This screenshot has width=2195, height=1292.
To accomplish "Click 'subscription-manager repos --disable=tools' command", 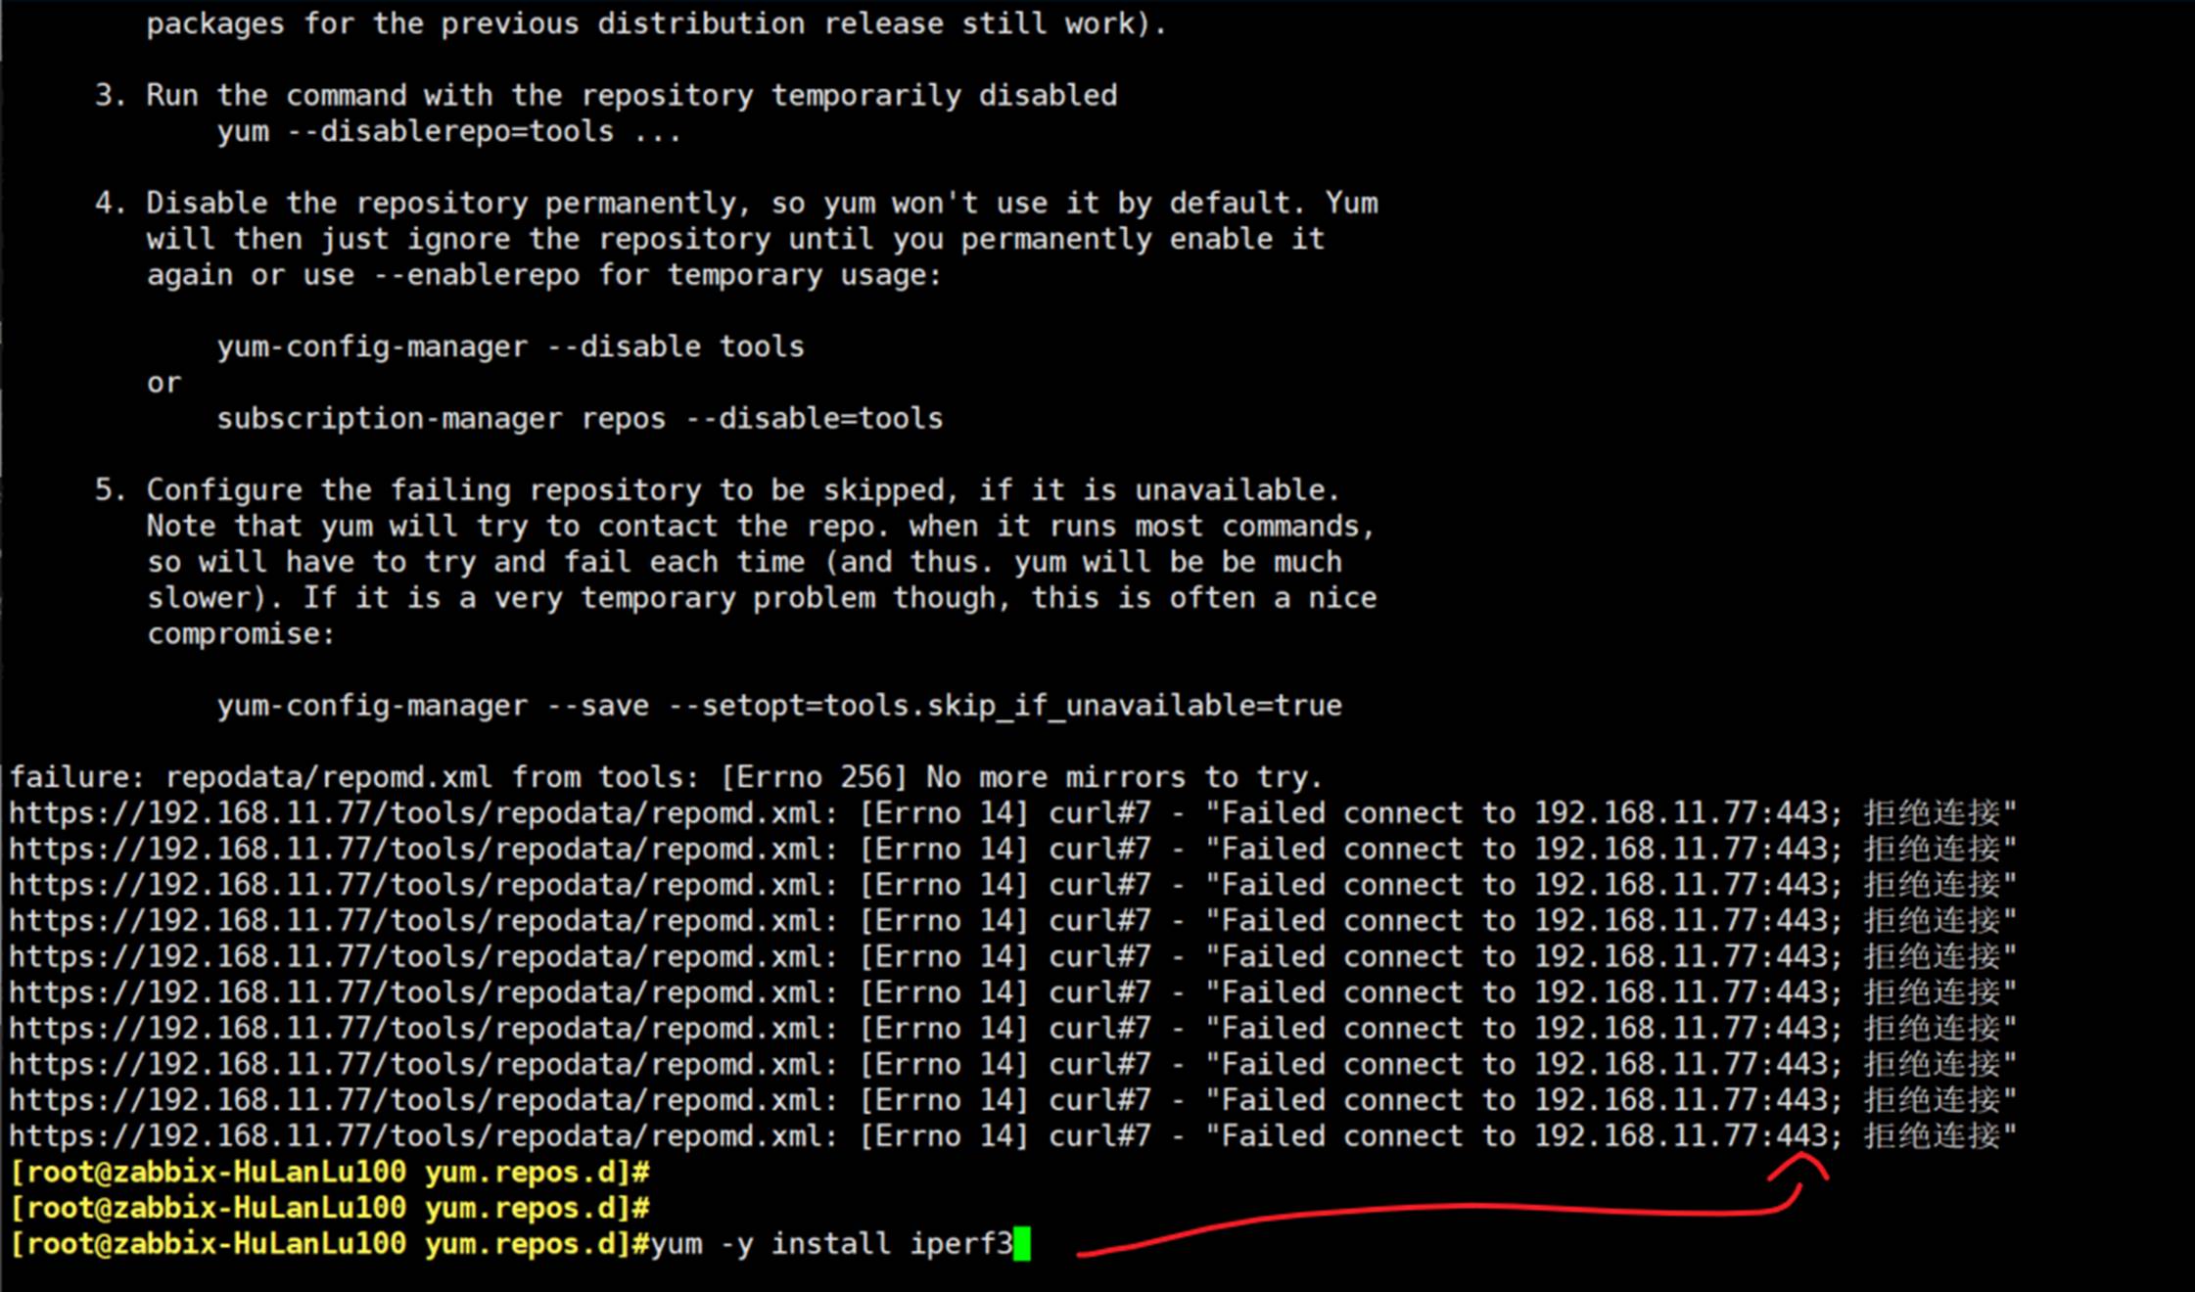I will coord(580,419).
